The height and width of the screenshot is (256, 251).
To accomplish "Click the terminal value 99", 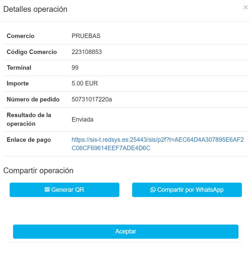I will click(75, 68).
